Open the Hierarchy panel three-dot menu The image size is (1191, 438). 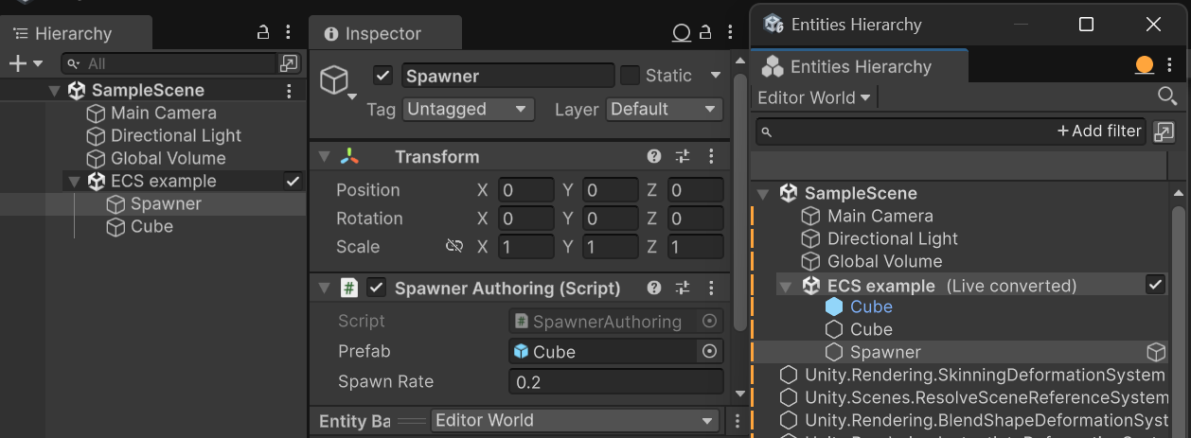click(x=289, y=33)
